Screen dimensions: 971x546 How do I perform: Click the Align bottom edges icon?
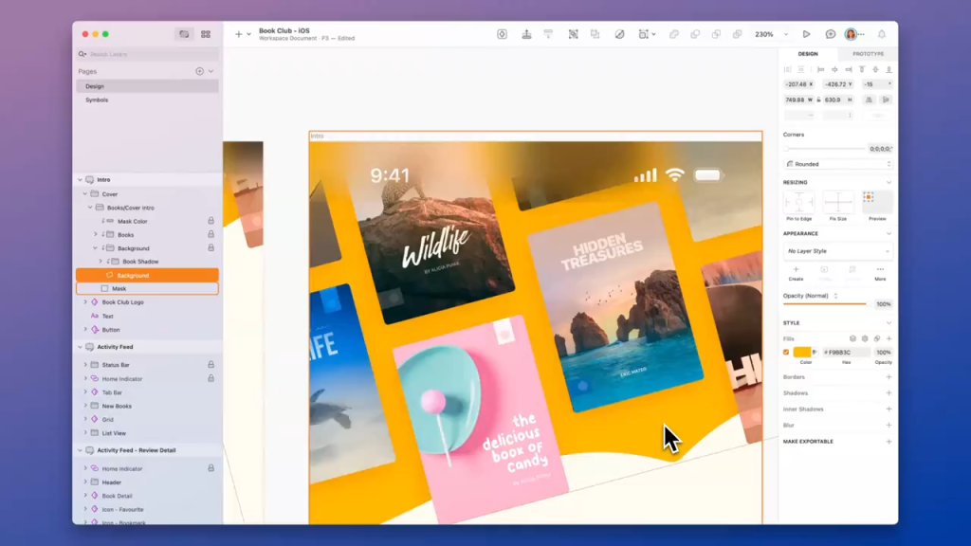coord(889,69)
